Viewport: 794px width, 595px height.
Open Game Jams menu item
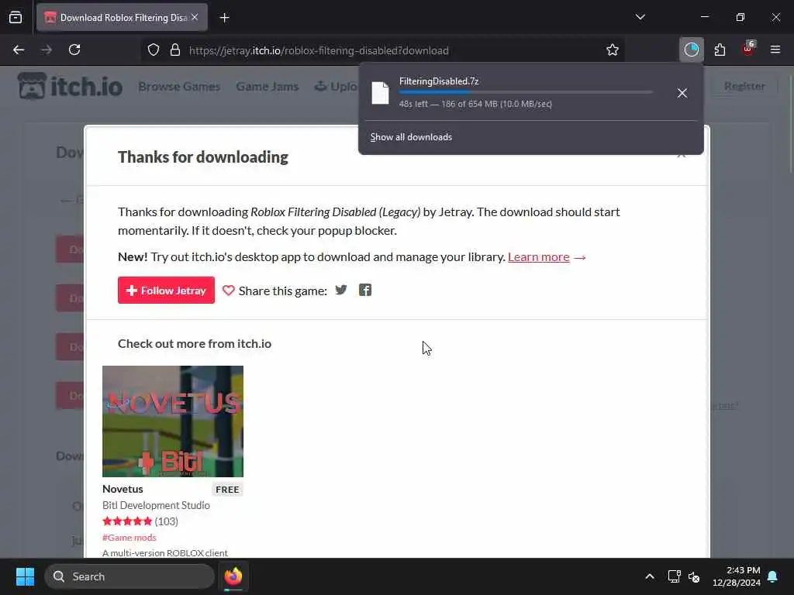(x=267, y=87)
